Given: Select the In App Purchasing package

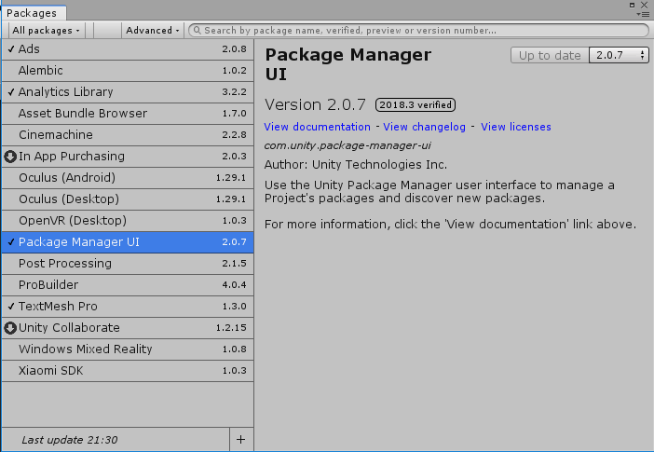Looking at the screenshot, I should point(128,157).
